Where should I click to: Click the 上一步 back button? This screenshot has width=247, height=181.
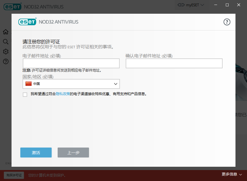pos(73,152)
